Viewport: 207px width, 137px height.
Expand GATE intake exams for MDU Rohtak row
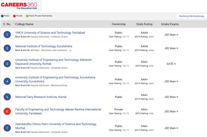coord(175,64)
